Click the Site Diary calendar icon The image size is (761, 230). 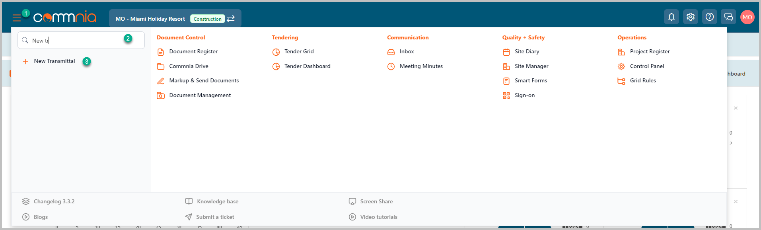tap(506, 52)
